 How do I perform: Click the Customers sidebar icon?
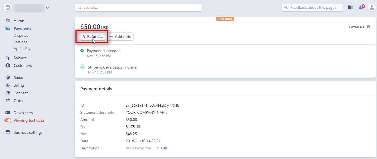click(8, 66)
